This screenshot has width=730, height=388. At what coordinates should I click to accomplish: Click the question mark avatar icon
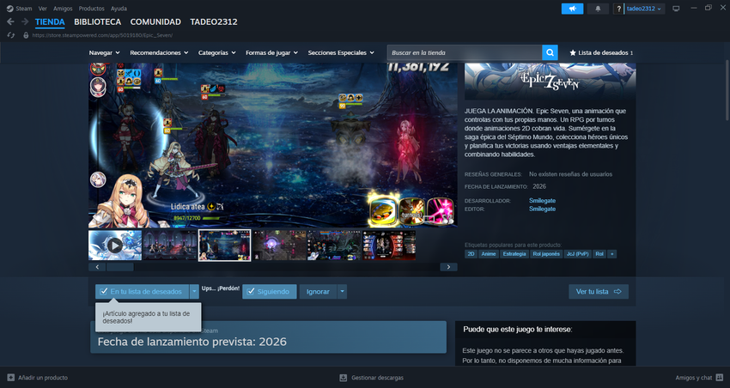[x=618, y=9]
